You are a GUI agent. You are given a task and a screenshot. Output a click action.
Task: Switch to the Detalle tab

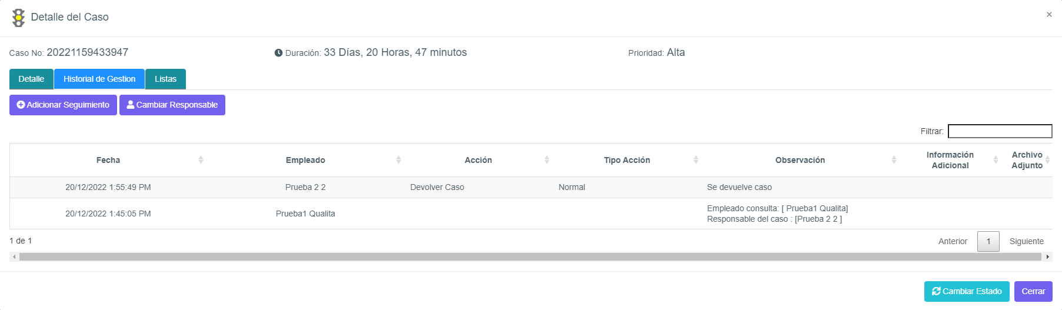point(31,79)
